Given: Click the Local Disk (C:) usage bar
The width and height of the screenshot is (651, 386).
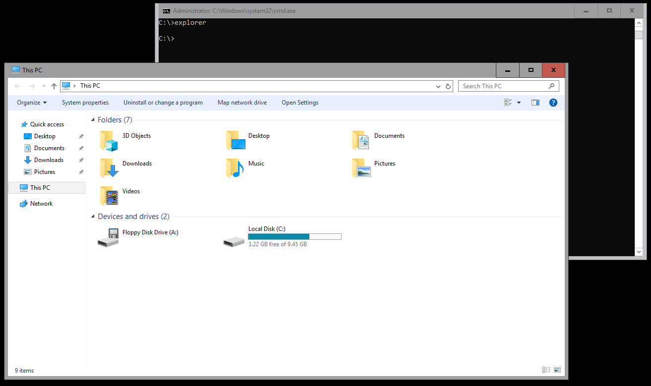Looking at the screenshot, I should [x=295, y=236].
